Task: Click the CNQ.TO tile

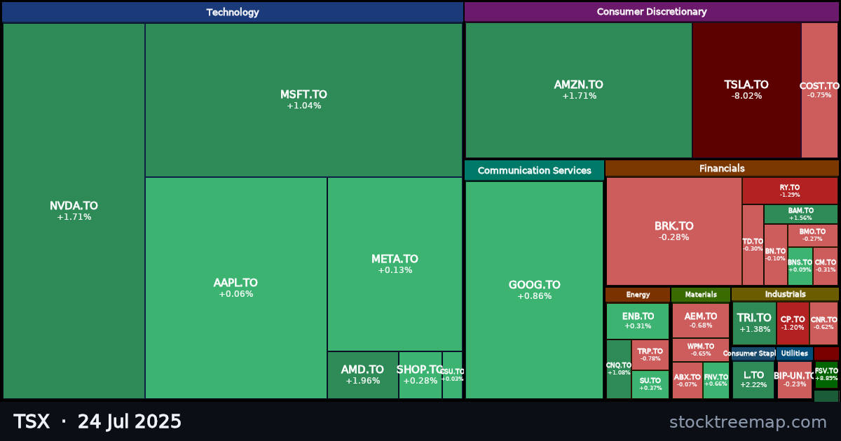Action: (x=618, y=369)
